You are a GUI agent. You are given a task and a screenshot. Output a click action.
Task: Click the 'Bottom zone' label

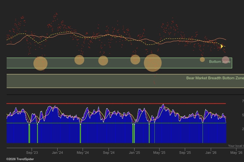click(220, 62)
